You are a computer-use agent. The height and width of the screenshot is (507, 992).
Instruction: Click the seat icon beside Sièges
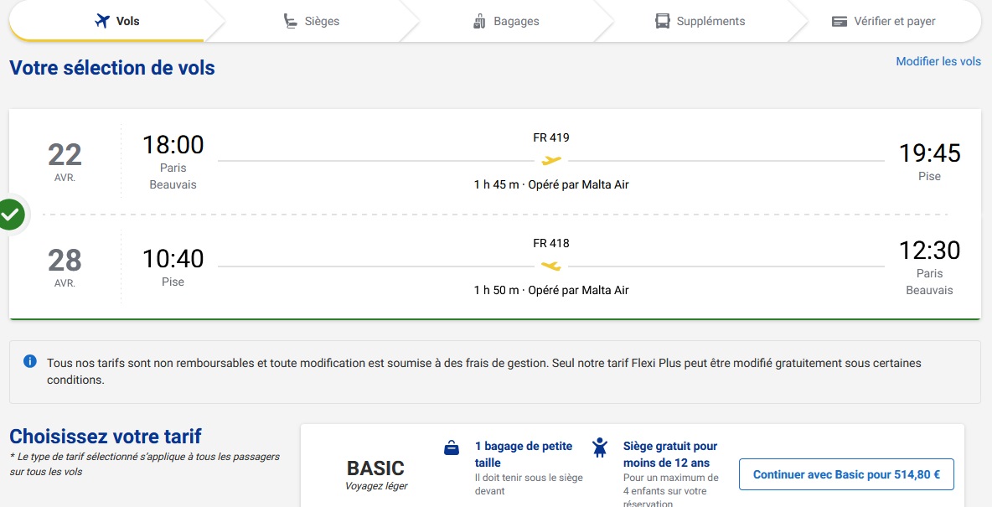pos(291,21)
